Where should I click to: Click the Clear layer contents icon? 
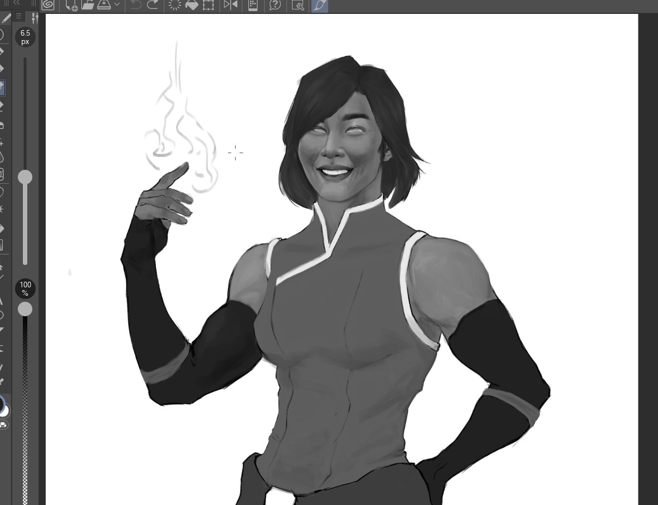point(174,5)
